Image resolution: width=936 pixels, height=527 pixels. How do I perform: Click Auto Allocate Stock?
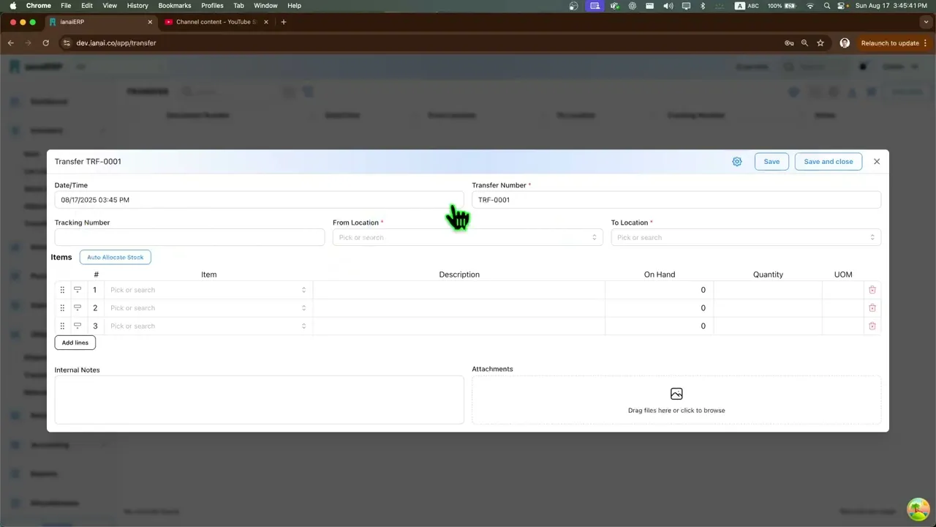click(x=116, y=257)
